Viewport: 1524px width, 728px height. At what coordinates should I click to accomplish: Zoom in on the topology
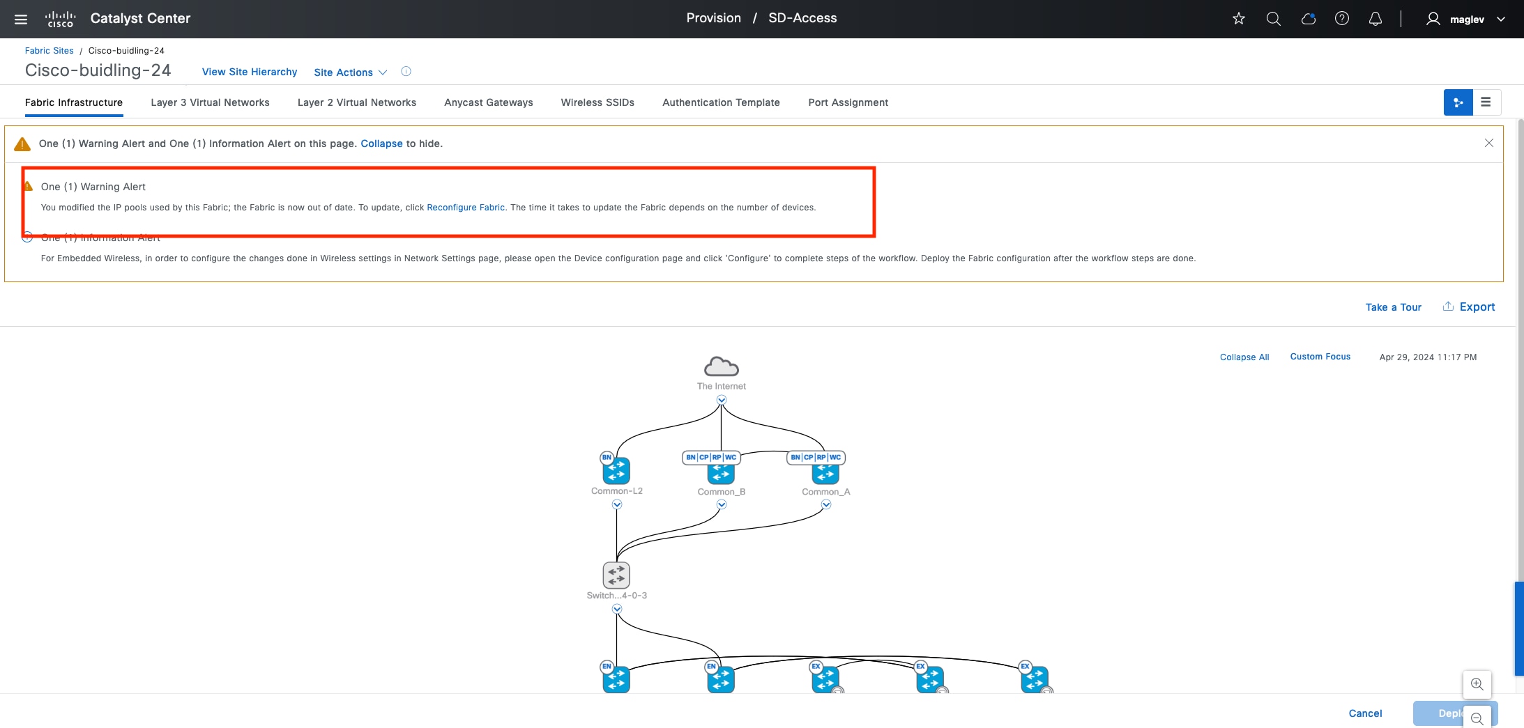tap(1477, 684)
